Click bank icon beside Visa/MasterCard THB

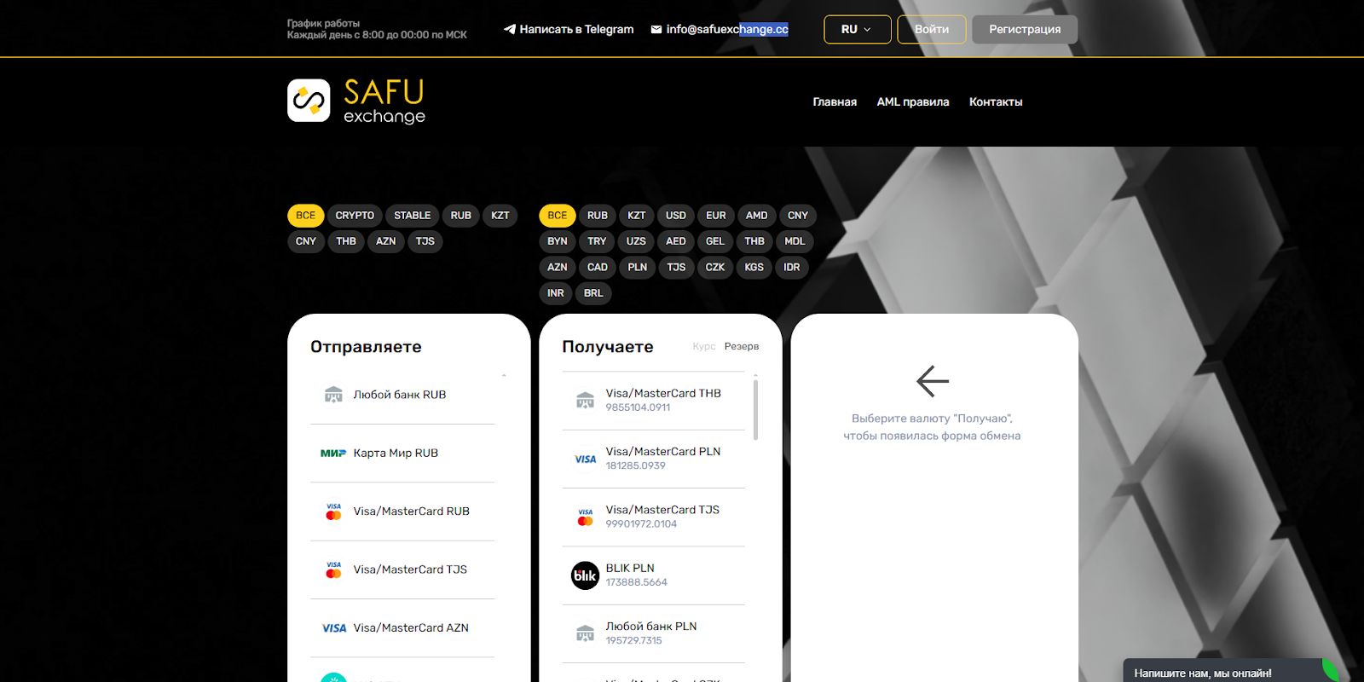coord(585,401)
